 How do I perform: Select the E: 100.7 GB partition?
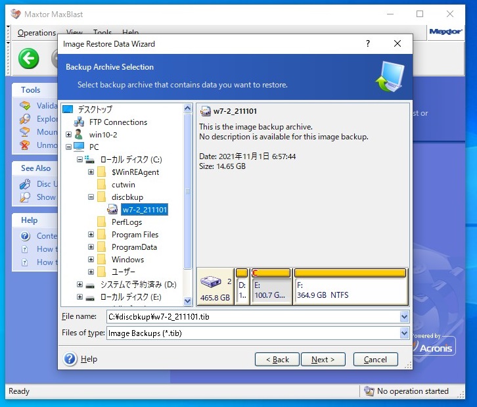271,287
